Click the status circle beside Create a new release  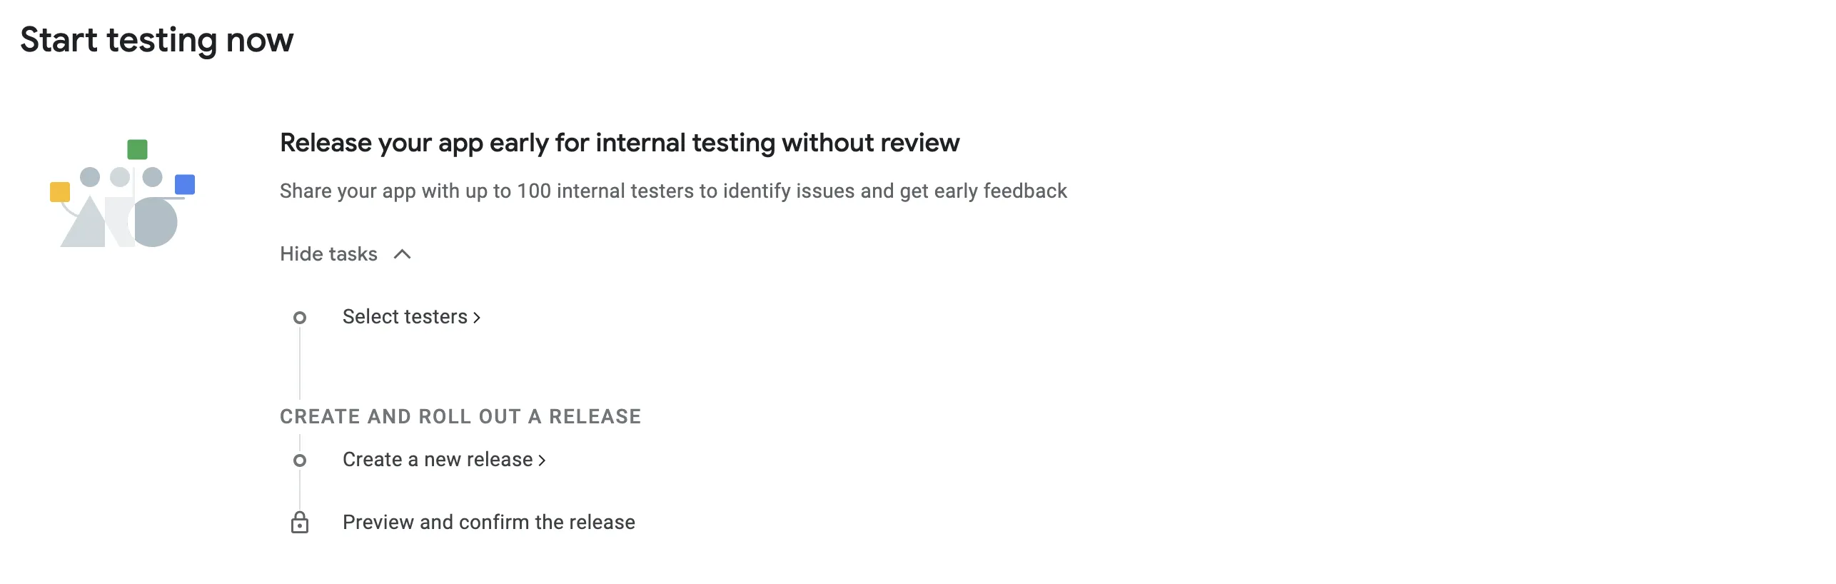tap(300, 460)
